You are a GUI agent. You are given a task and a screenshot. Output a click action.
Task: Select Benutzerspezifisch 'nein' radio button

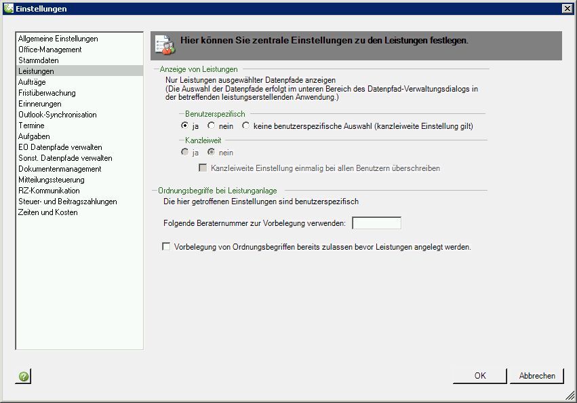click(211, 126)
